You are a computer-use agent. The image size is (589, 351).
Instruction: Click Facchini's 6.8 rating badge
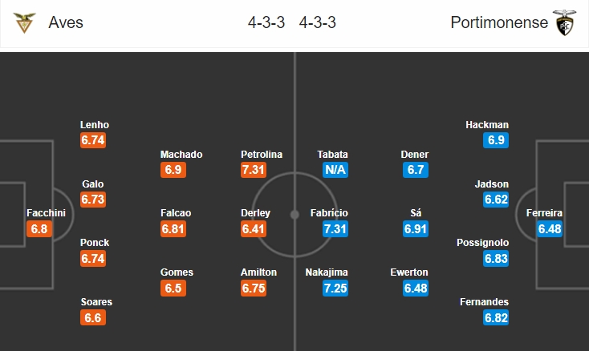coord(39,229)
